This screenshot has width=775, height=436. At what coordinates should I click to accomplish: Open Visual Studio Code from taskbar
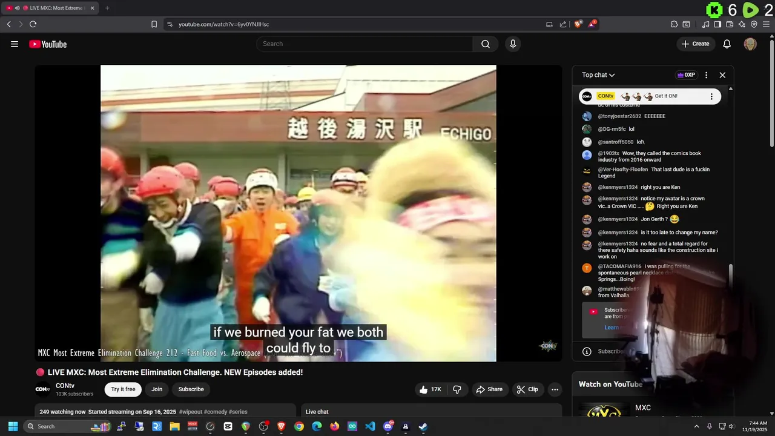click(370, 426)
